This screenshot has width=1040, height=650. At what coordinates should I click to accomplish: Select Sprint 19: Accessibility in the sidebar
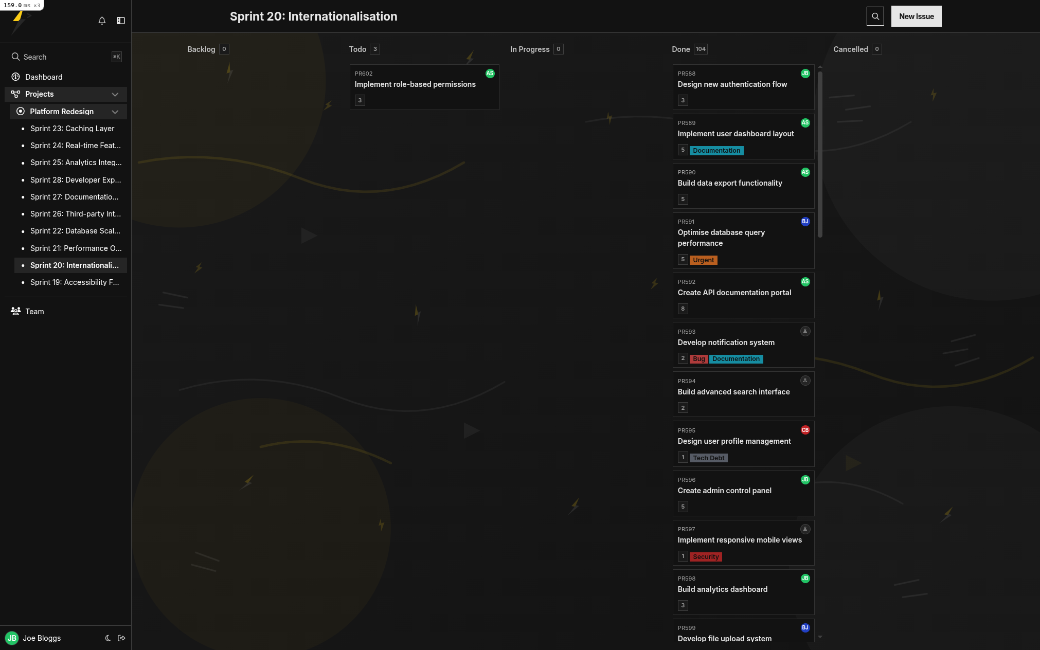click(x=74, y=282)
